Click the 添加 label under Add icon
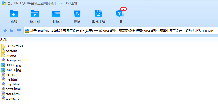This screenshot has width=218, height=111. tap(14, 21)
